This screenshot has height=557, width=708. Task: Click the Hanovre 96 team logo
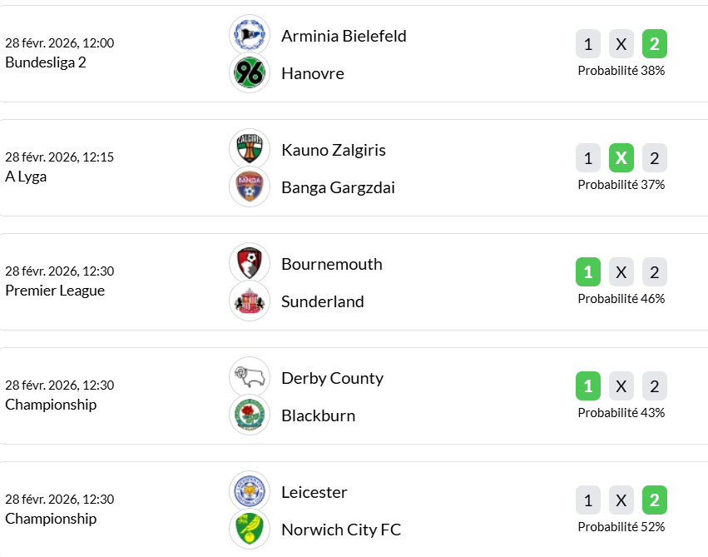tap(250, 73)
